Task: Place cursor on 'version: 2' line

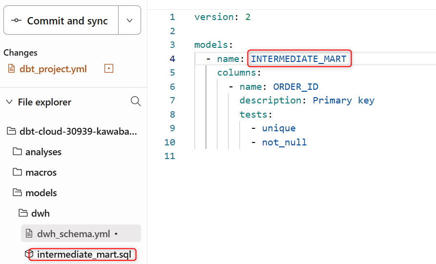Action: 222,17
